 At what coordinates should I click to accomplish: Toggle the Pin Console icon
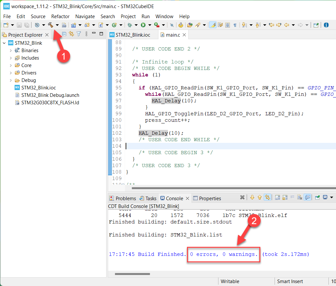click(x=317, y=197)
